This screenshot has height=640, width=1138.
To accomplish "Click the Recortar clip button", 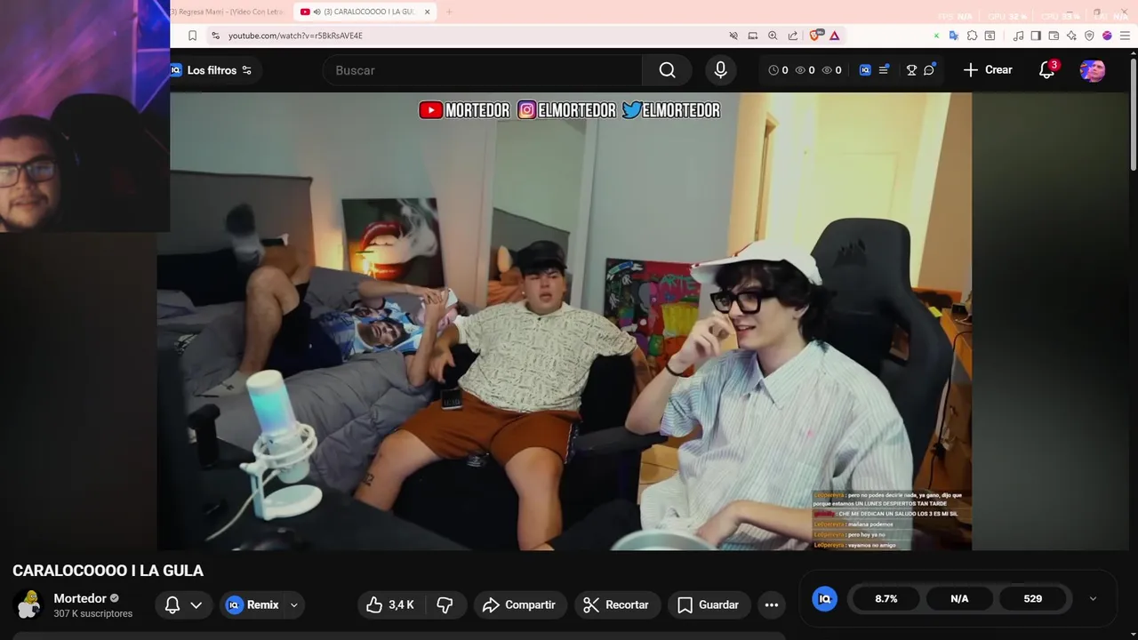I will tap(616, 604).
